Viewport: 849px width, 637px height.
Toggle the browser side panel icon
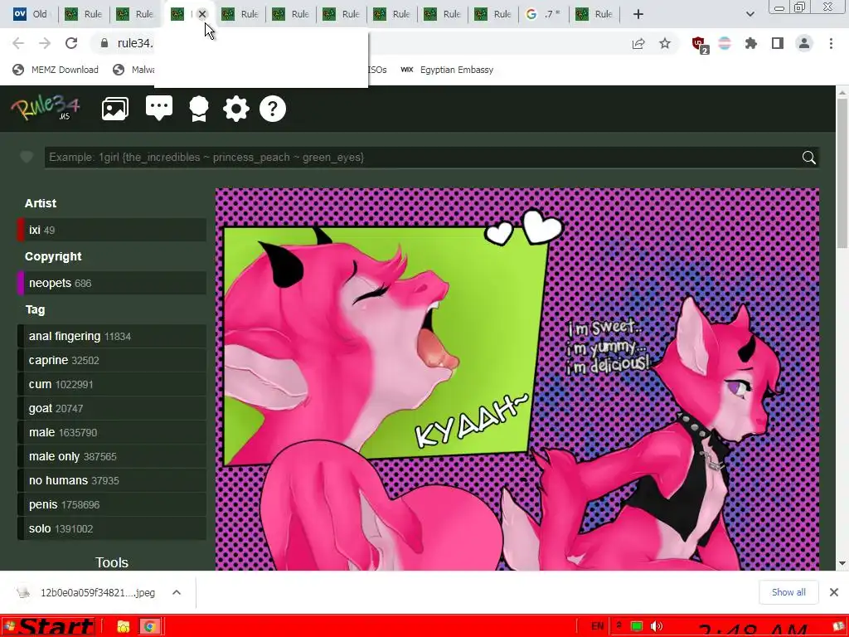pyautogui.click(x=778, y=43)
